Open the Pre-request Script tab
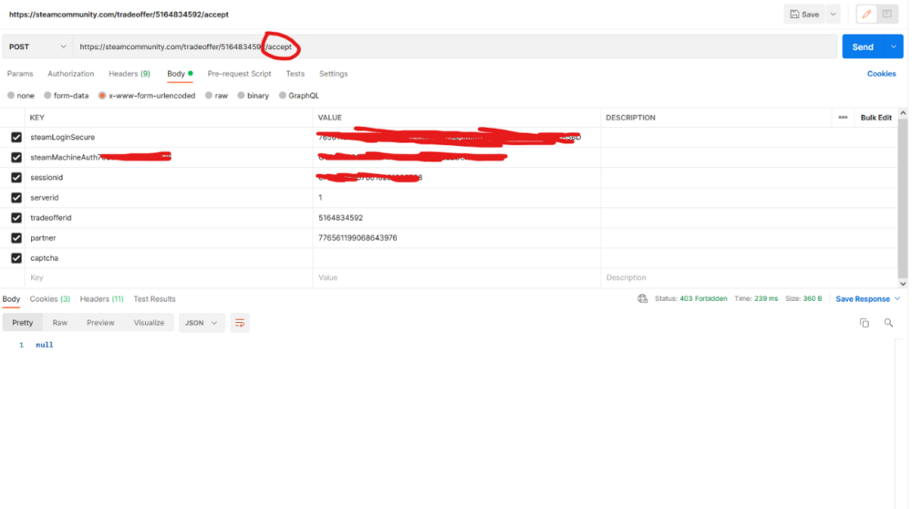The width and height of the screenshot is (912, 509). [239, 74]
